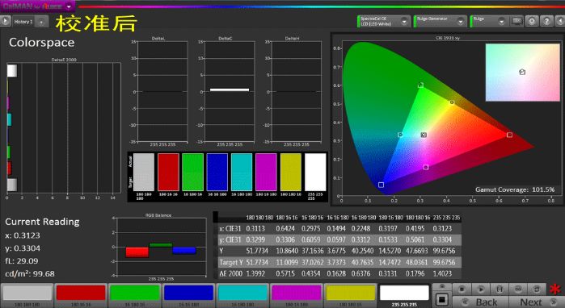Click the left arrow panel collapse icon
Viewport: 565px width, 308px height.
(560, 21)
